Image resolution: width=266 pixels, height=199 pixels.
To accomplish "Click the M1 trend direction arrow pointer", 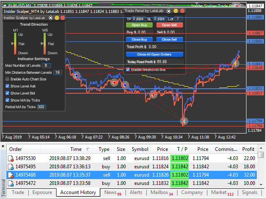I will coord(12,44).
